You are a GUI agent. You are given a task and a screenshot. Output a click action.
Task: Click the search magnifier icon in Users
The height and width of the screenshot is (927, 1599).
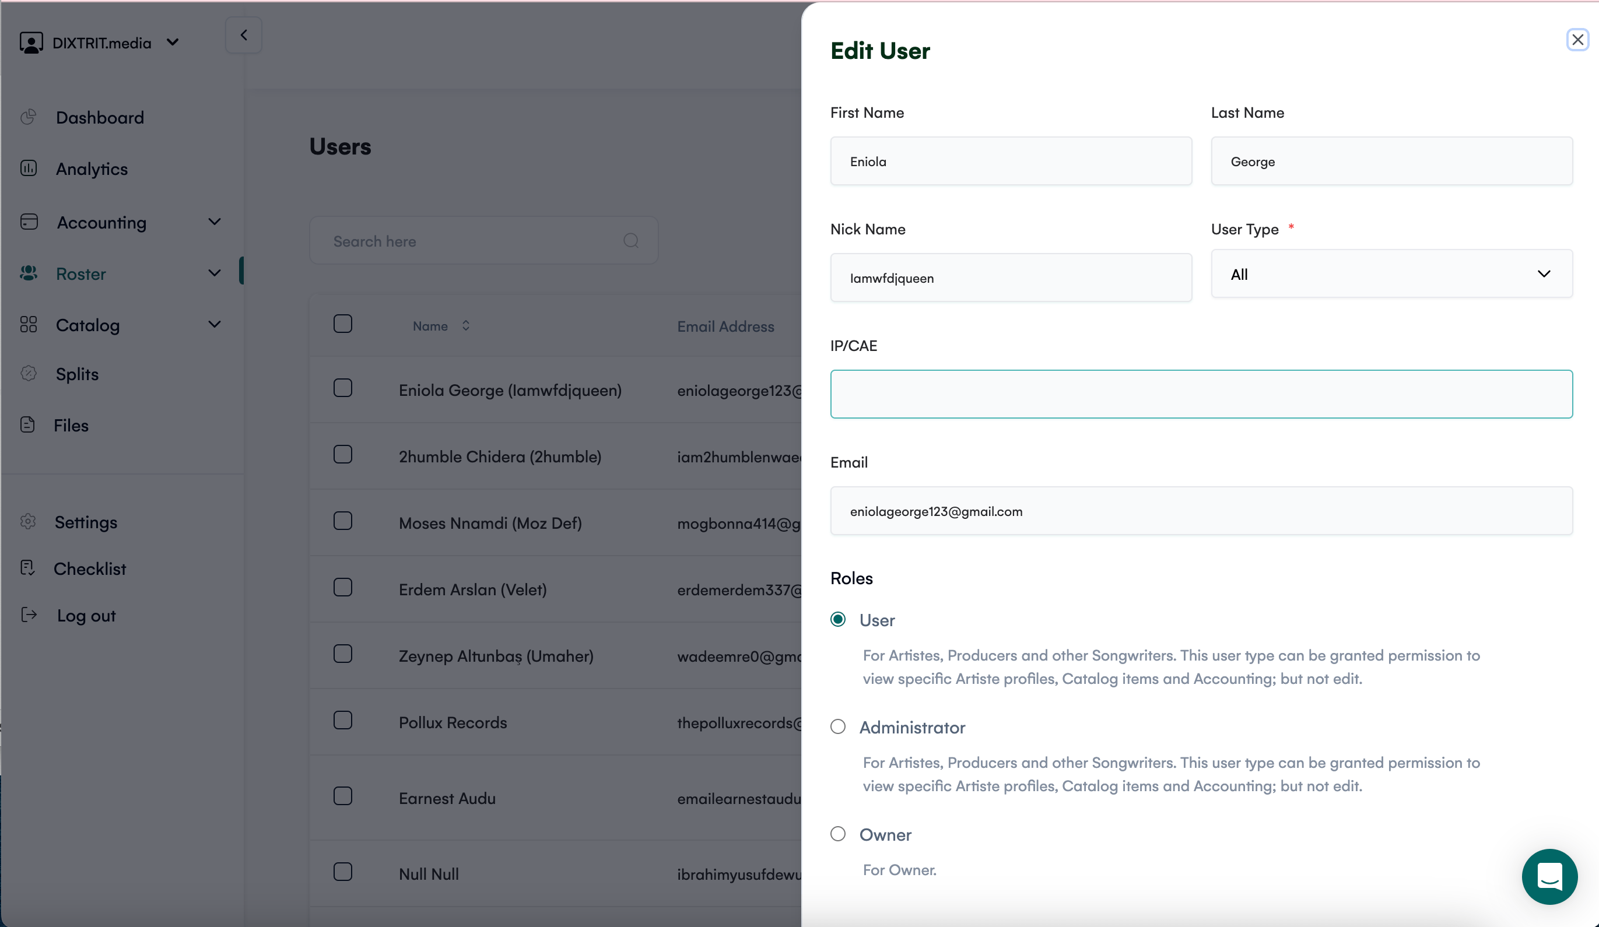(x=631, y=240)
